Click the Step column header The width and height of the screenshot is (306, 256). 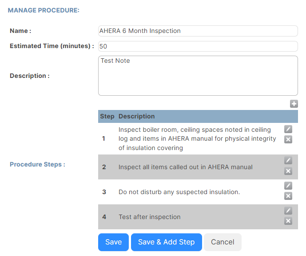(107, 116)
